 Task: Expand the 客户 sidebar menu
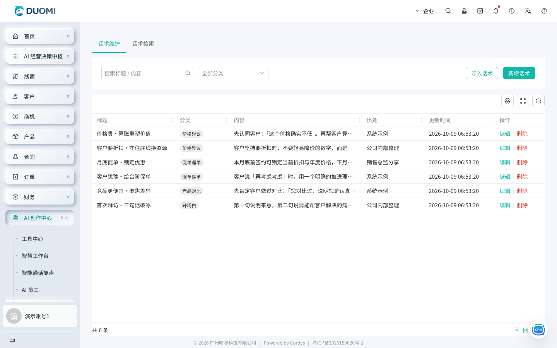pyautogui.click(x=40, y=96)
